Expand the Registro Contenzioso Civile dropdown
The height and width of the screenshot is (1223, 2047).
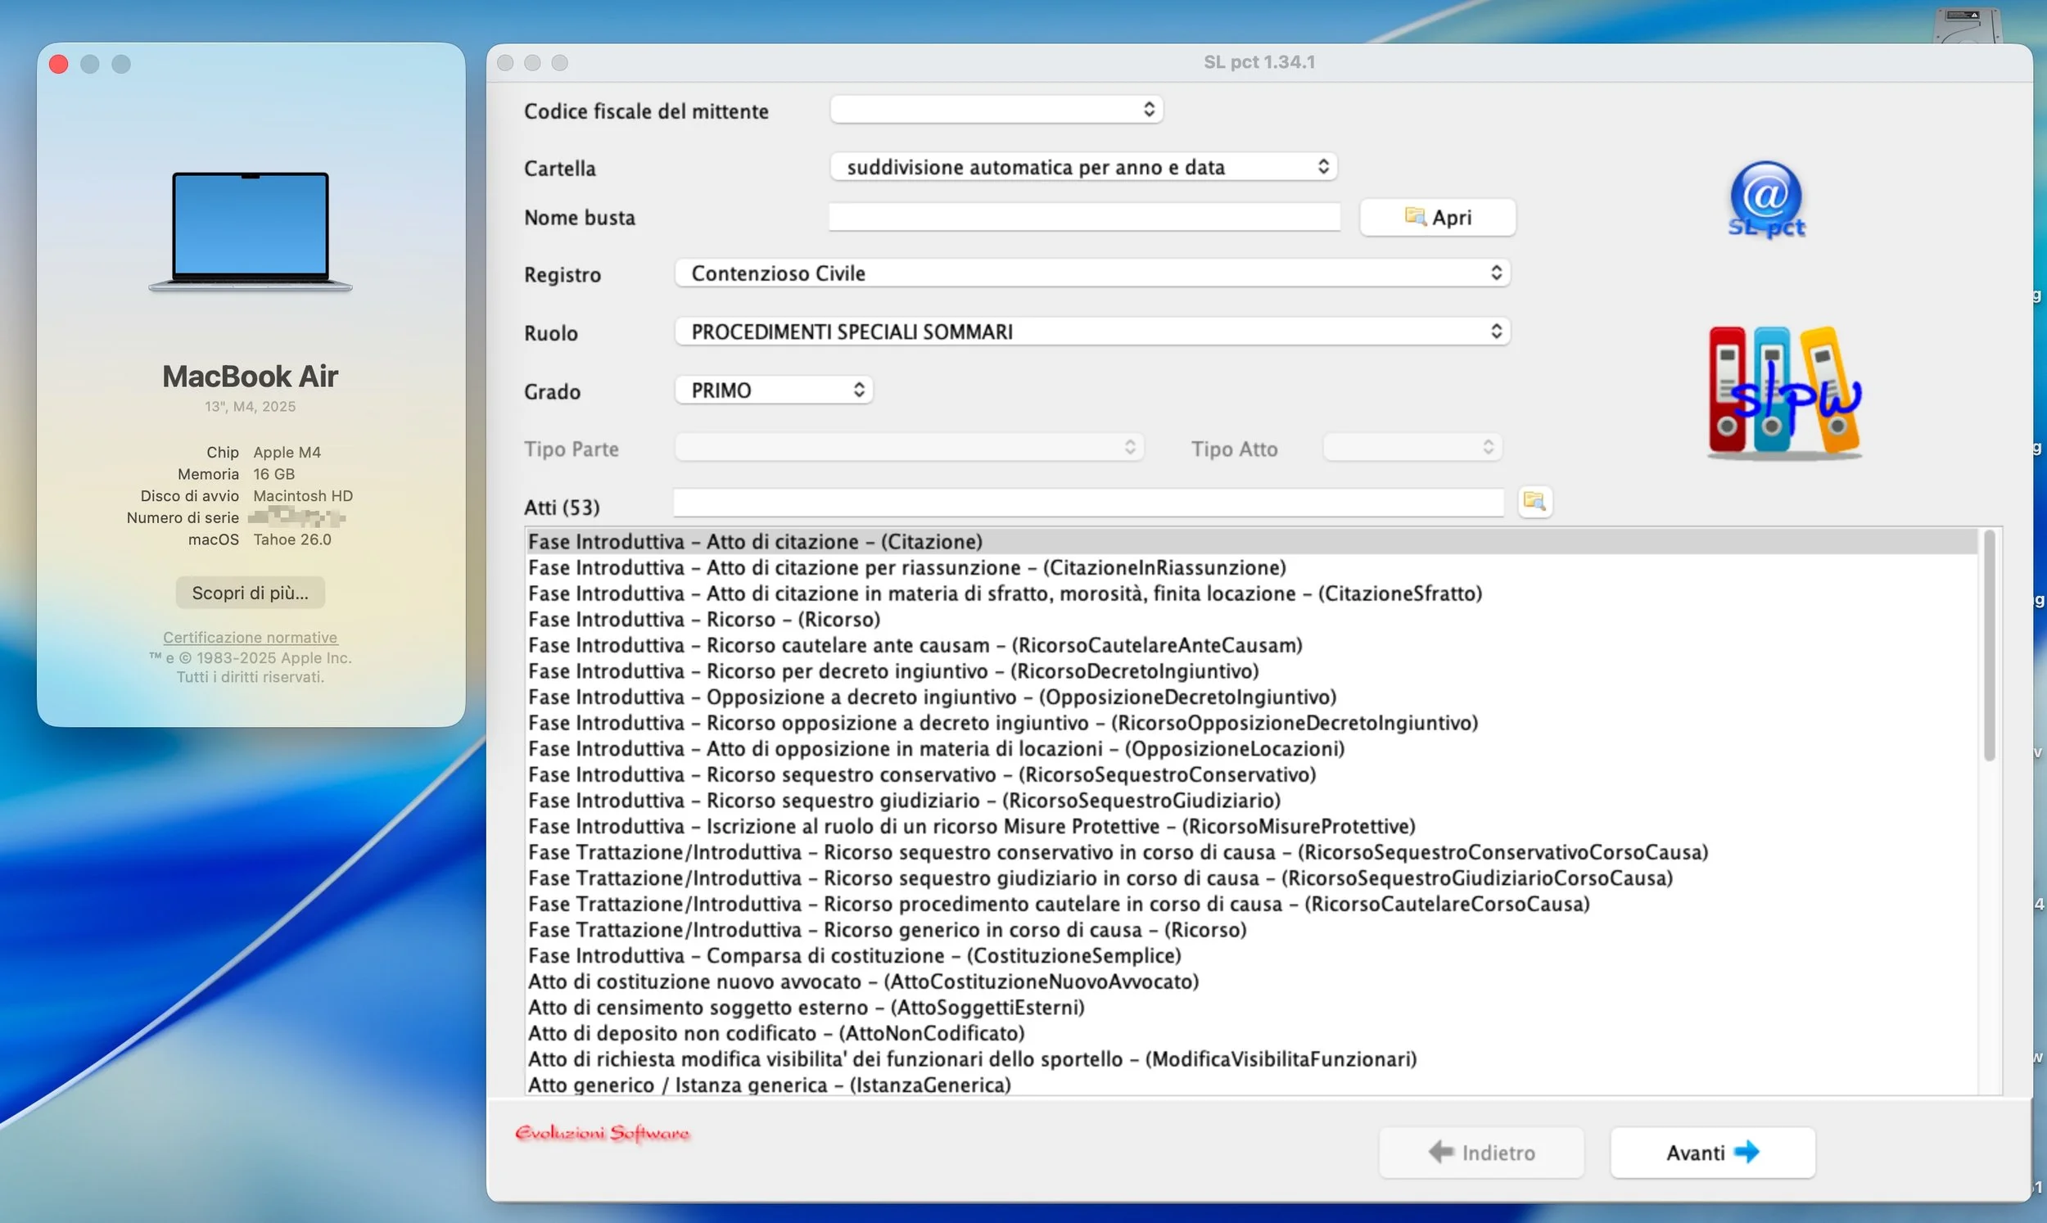tap(1092, 273)
